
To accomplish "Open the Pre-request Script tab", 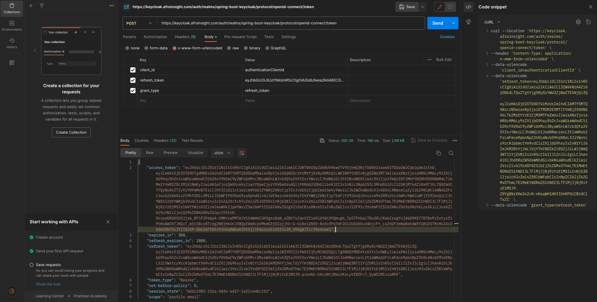I will [240, 37].
